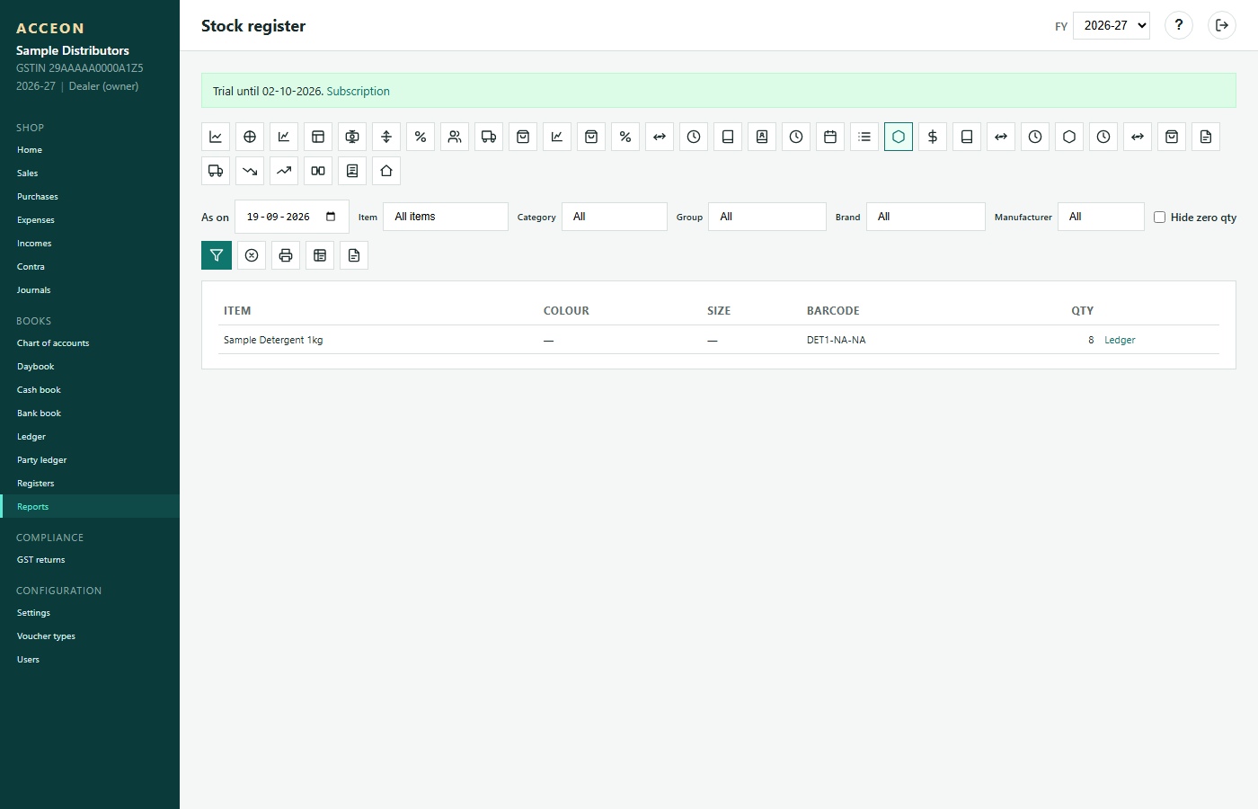Open the Manufacturer filter field
This screenshot has width=1258, height=809.
tap(1101, 217)
